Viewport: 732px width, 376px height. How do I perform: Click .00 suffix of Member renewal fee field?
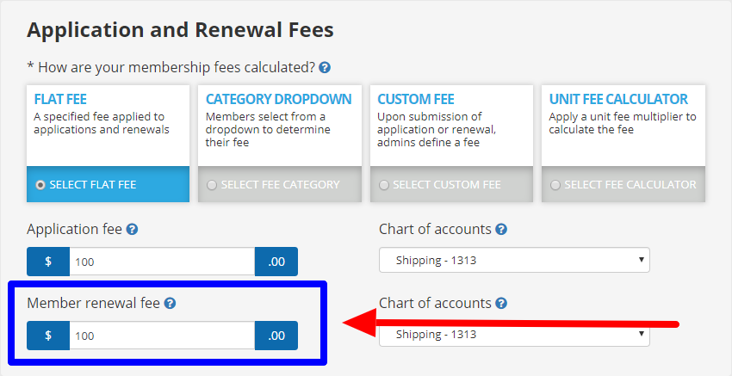pyautogui.click(x=276, y=336)
